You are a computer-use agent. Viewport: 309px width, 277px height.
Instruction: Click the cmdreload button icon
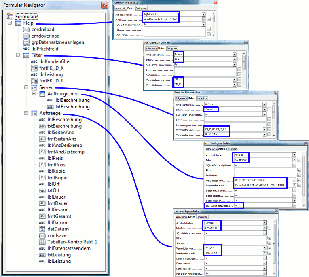coord(26,30)
